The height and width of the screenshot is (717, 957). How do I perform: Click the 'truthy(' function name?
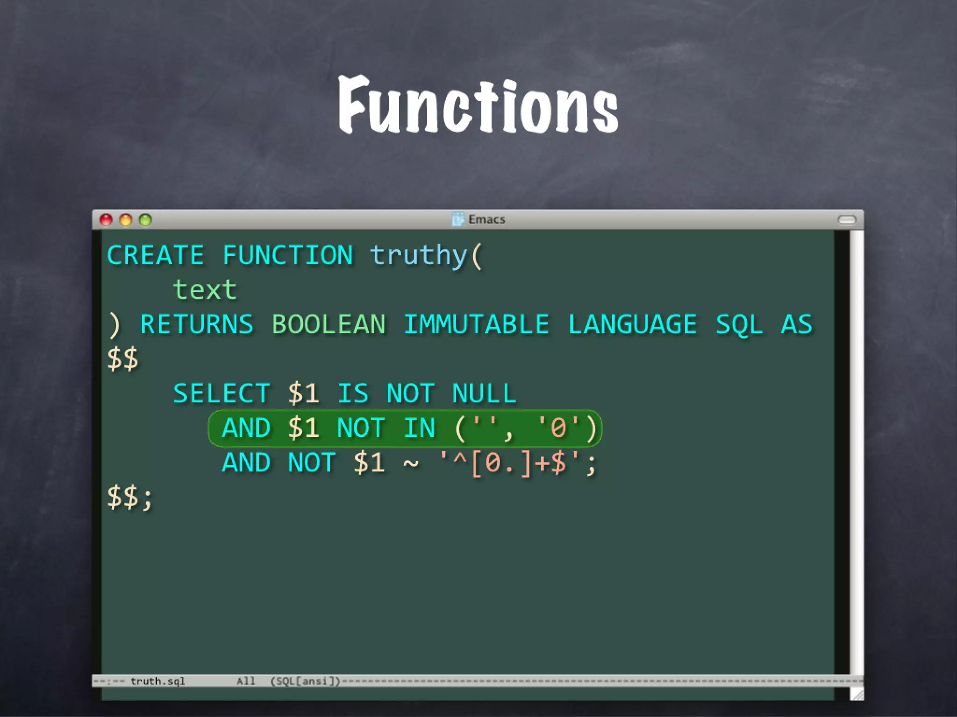(x=426, y=256)
